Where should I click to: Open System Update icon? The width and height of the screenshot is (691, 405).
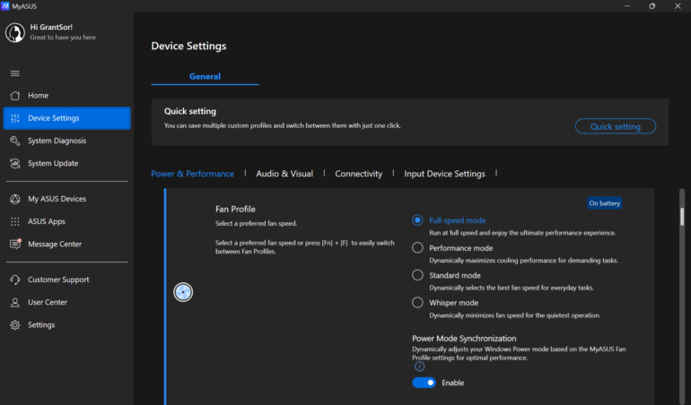(15, 163)
